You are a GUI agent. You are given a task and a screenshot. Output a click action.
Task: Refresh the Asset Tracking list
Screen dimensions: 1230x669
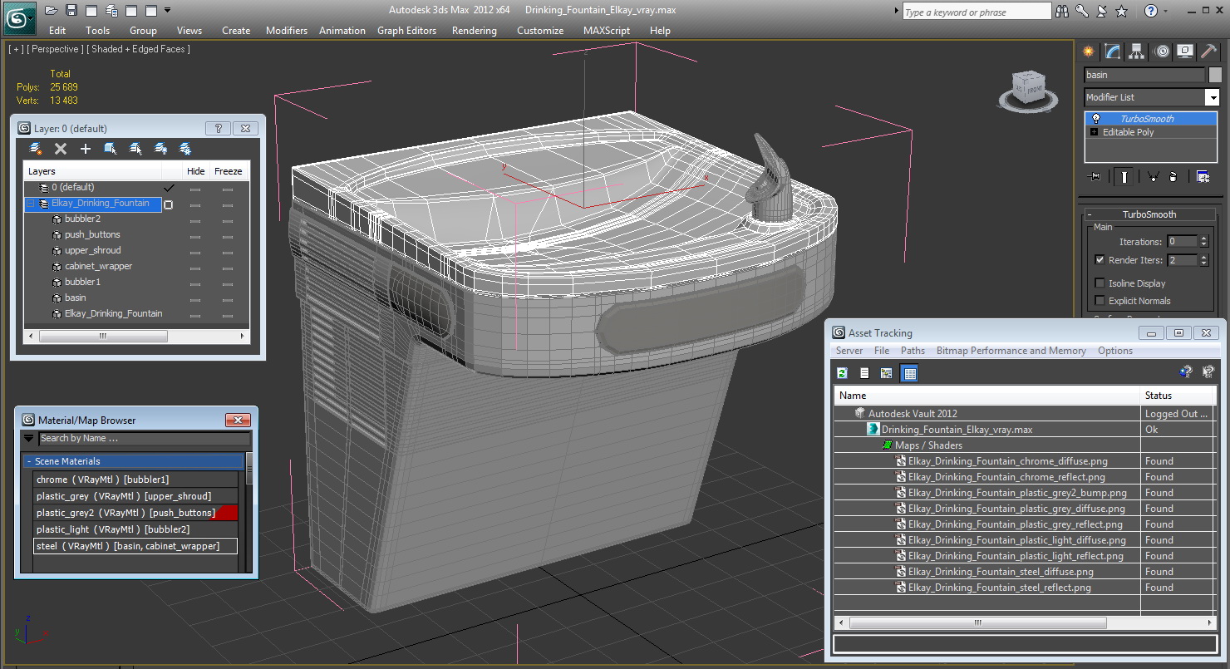point(842,373)
